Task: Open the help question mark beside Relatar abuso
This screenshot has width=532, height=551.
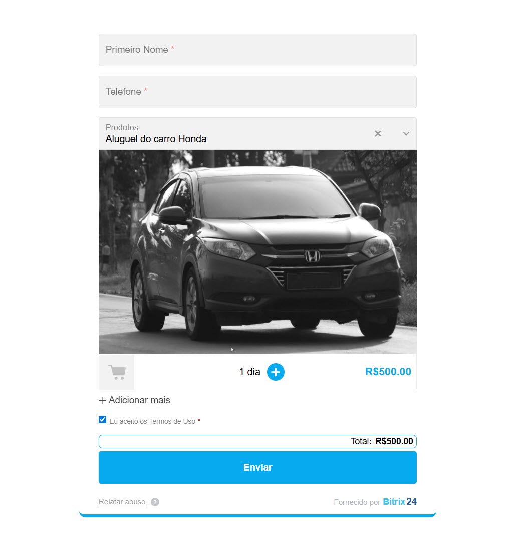Action: [155, 502]
